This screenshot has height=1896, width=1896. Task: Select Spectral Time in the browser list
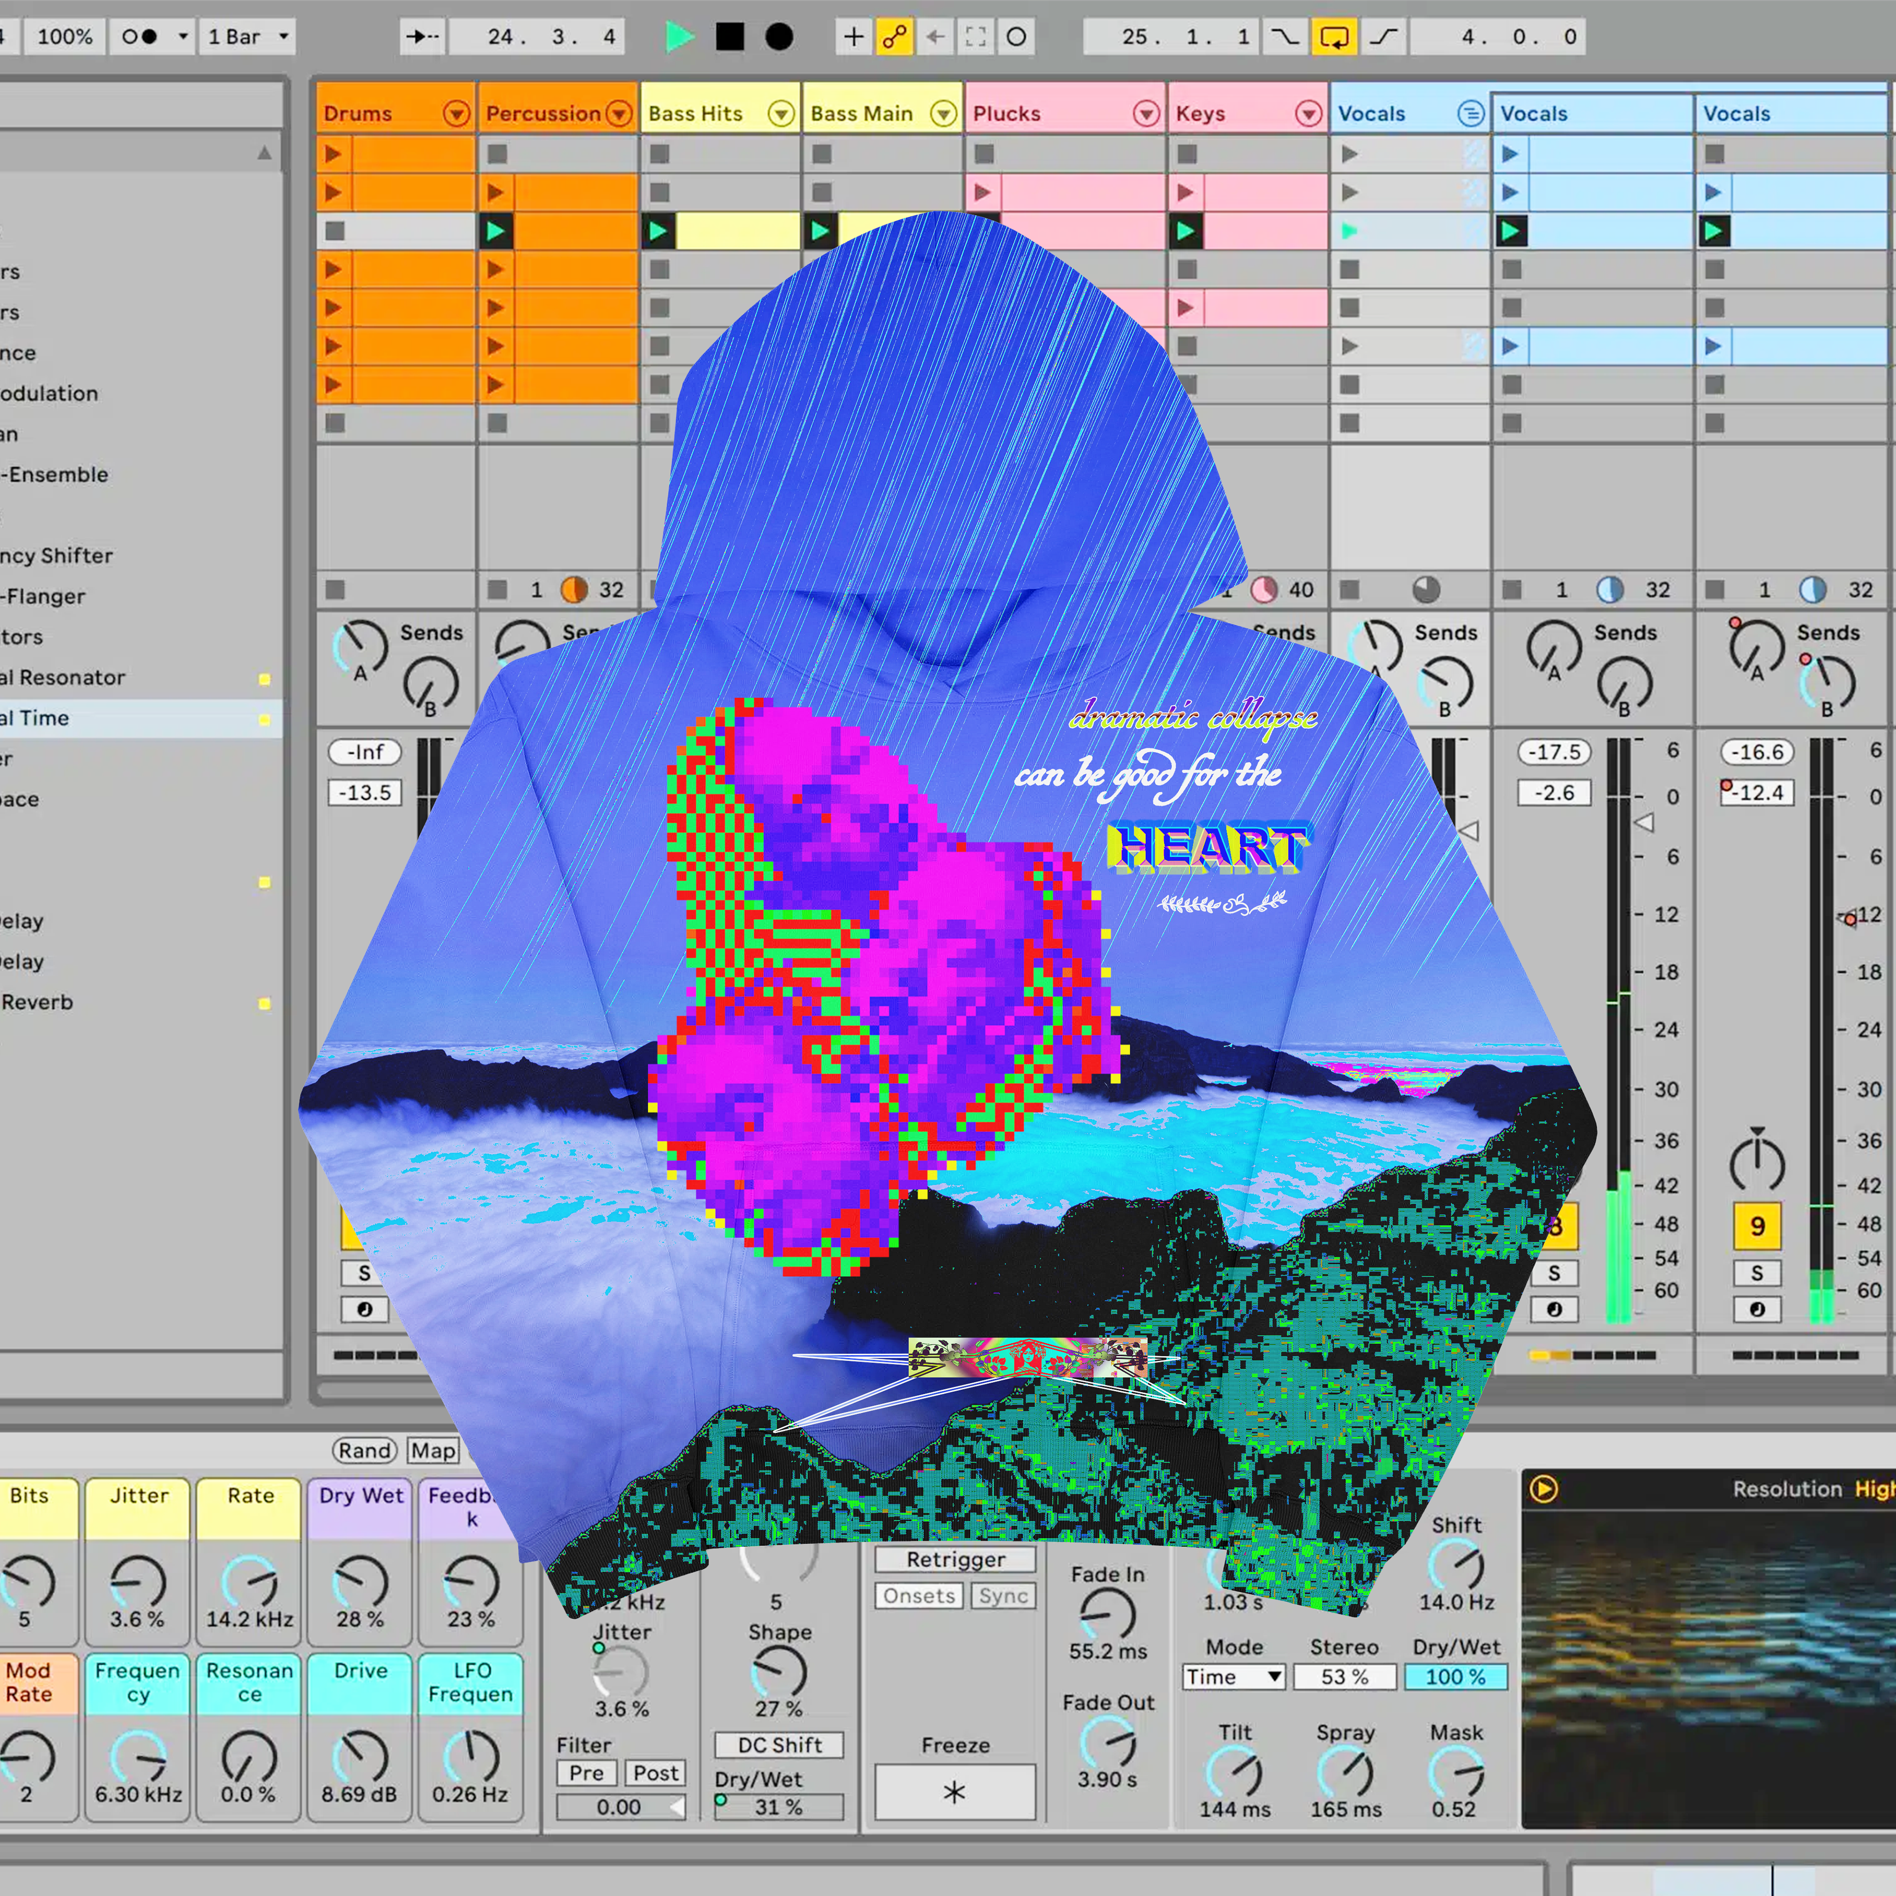140,717
